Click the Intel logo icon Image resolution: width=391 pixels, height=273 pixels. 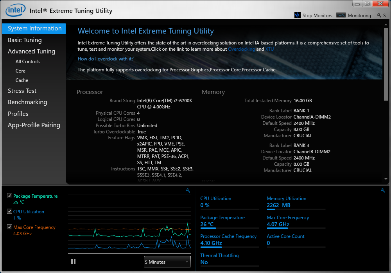click(x=16, y=10)
